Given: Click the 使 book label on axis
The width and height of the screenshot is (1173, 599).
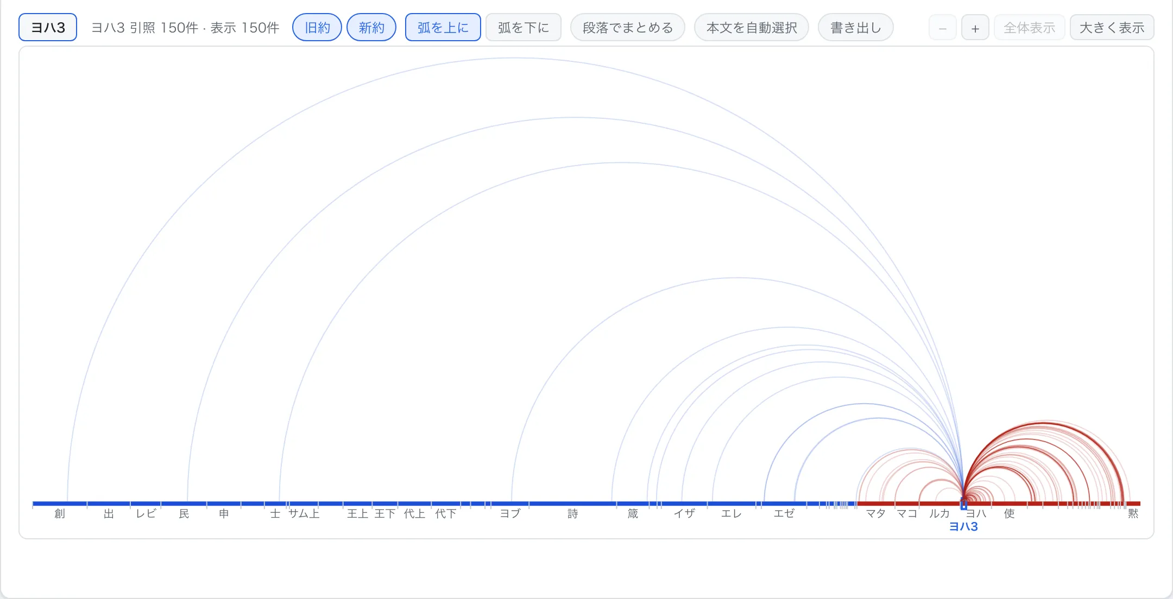Looking at the screenshot, I should [x=1010, y=513].
